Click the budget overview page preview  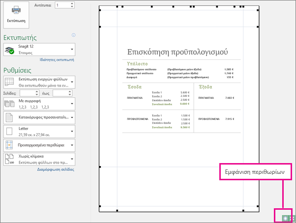(x=179, y=109)
